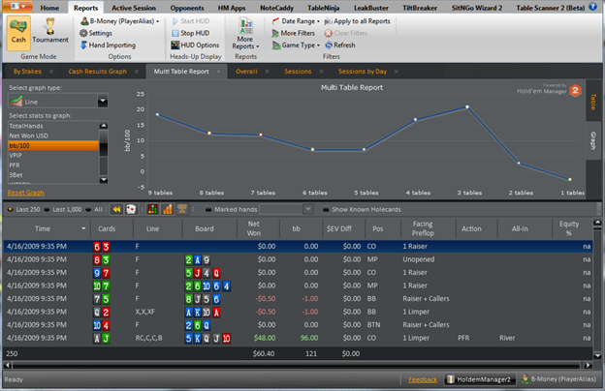Expand the More Reports dropdown

point(245,34)
